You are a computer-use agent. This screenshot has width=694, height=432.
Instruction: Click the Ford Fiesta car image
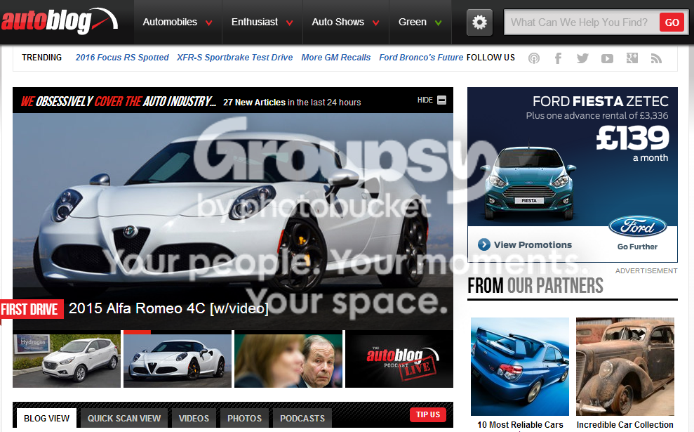pyautogui.click(x=528, y=182)
